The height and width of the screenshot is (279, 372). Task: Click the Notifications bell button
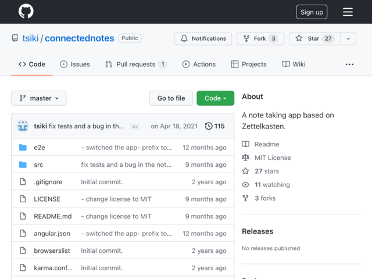[203, 38]
